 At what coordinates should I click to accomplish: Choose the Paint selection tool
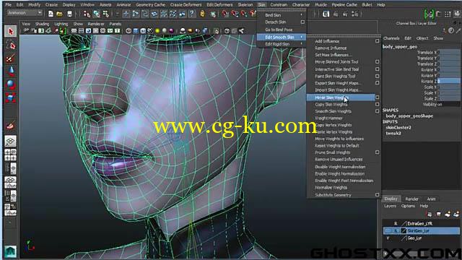pyautogui.click(x=11, y=58)
